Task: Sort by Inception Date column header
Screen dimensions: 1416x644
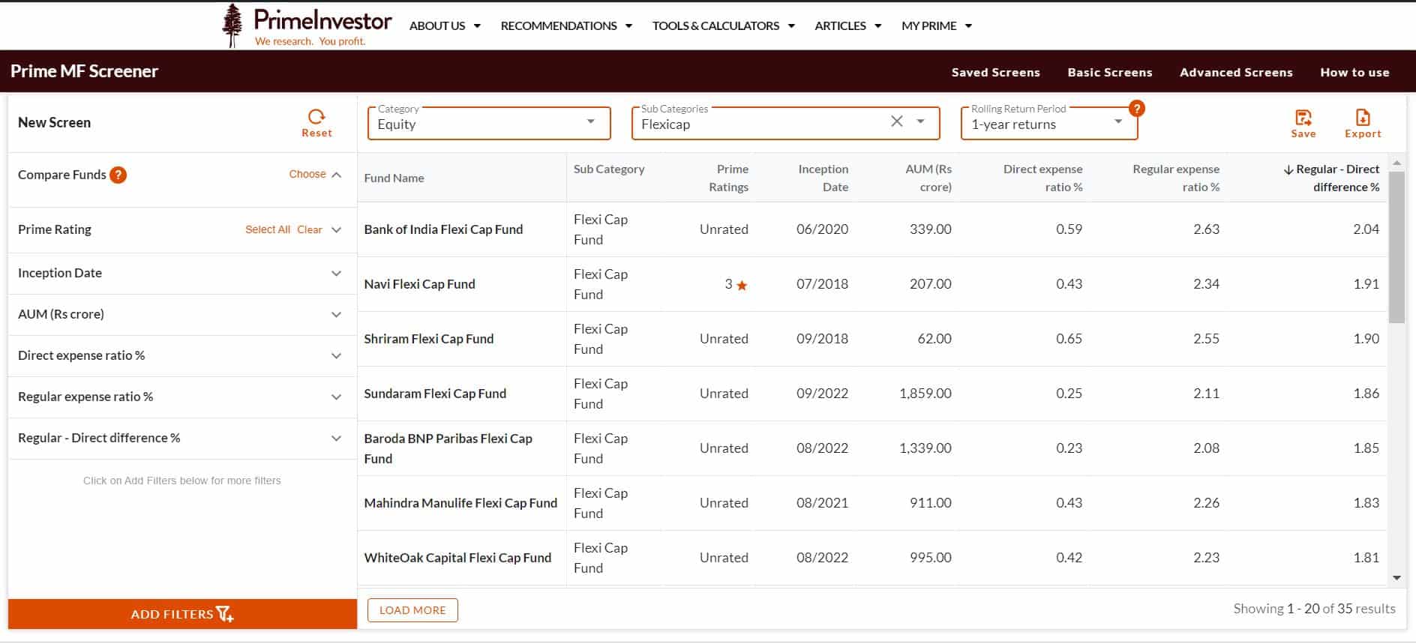Action: (x=823, y=178)
